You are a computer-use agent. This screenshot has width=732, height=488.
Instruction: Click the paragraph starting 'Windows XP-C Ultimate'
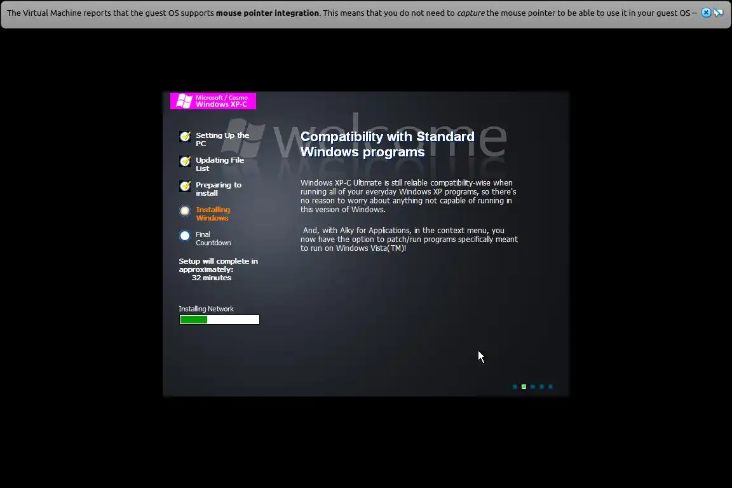(408, 196)
